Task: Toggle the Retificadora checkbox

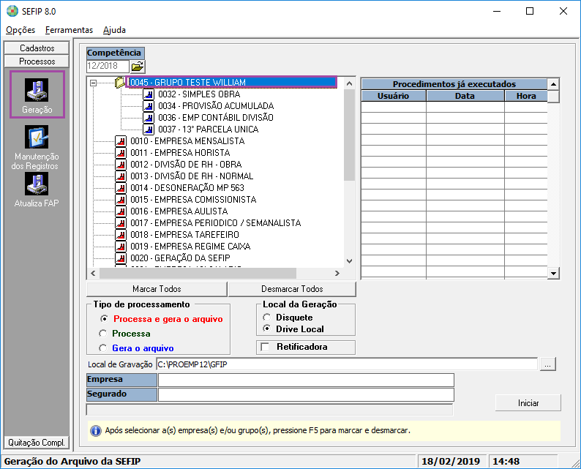Action: [265, 347]
